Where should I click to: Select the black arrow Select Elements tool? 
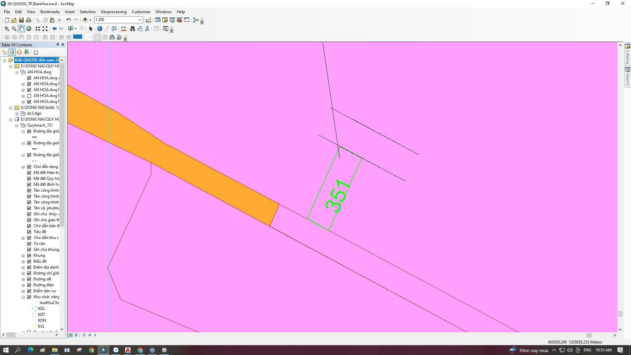click(x=91, y=29)
